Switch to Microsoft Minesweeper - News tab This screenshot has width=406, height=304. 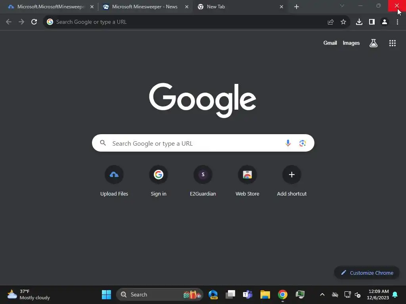(145, 7)
